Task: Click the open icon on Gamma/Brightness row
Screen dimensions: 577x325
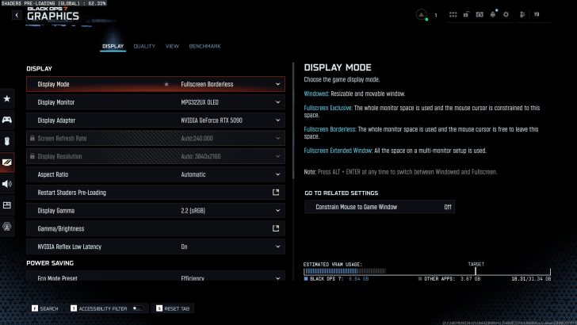Action: [x=276, y=228]
